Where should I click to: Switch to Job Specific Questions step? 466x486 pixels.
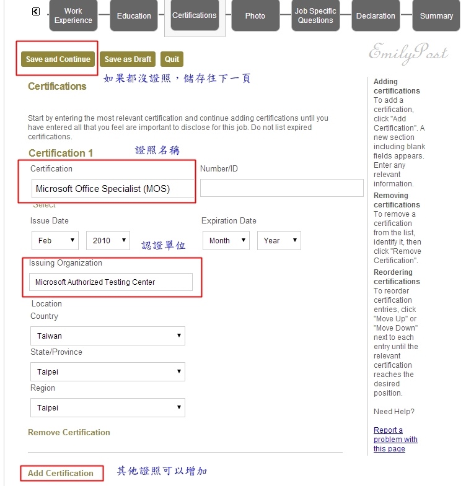[x=315, y=15]
